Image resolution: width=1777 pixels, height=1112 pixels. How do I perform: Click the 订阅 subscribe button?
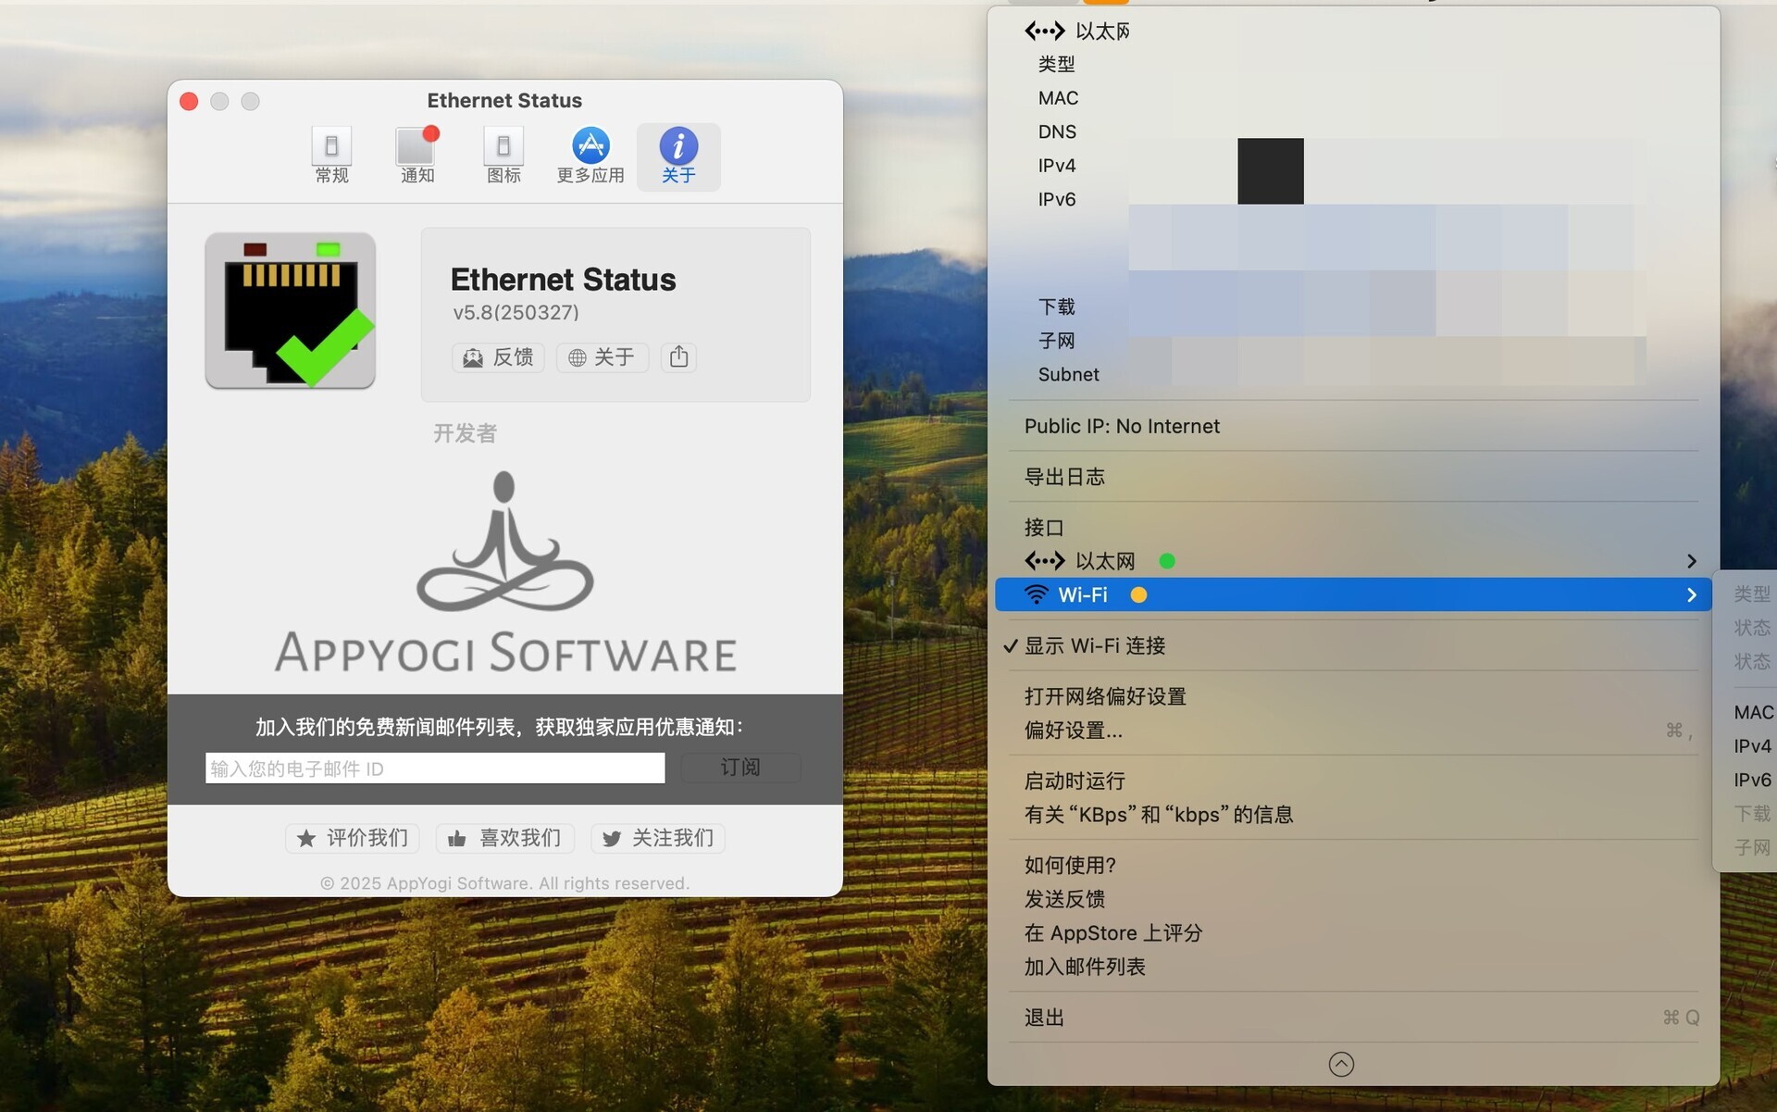coord(740,768)
